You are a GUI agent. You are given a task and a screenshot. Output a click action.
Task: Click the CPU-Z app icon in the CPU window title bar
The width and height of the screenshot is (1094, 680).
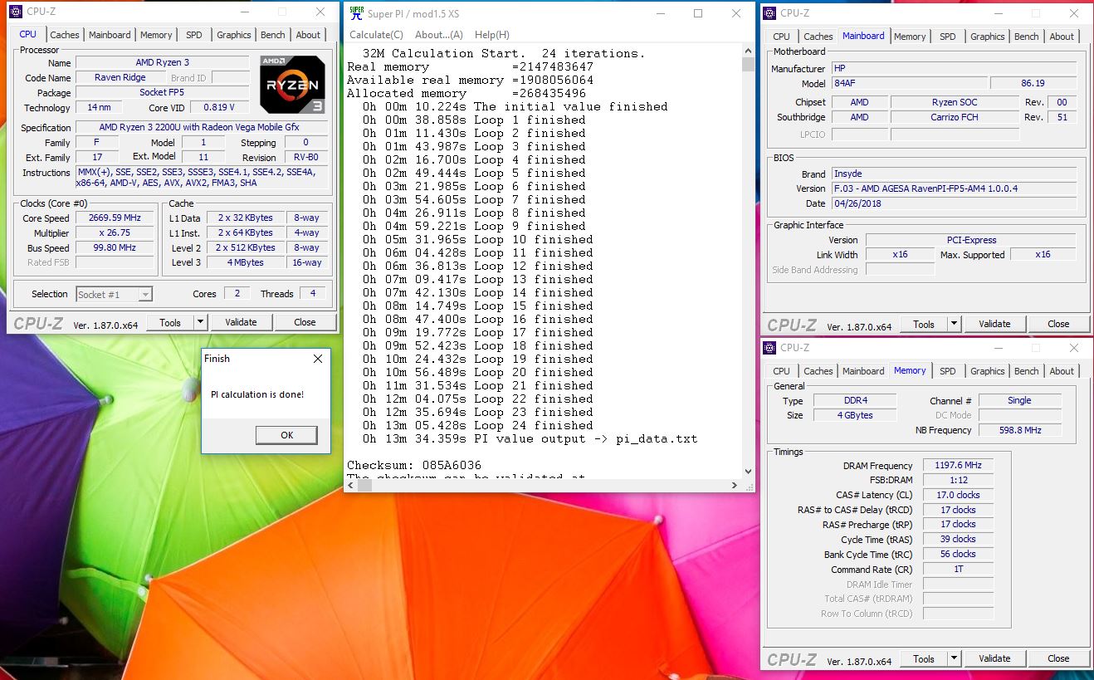[17, 12]
